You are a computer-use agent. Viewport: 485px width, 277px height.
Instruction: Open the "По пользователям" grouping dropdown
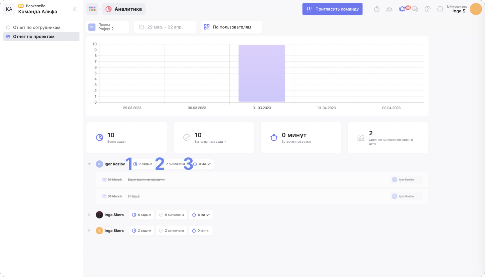[x=231, y=27]
